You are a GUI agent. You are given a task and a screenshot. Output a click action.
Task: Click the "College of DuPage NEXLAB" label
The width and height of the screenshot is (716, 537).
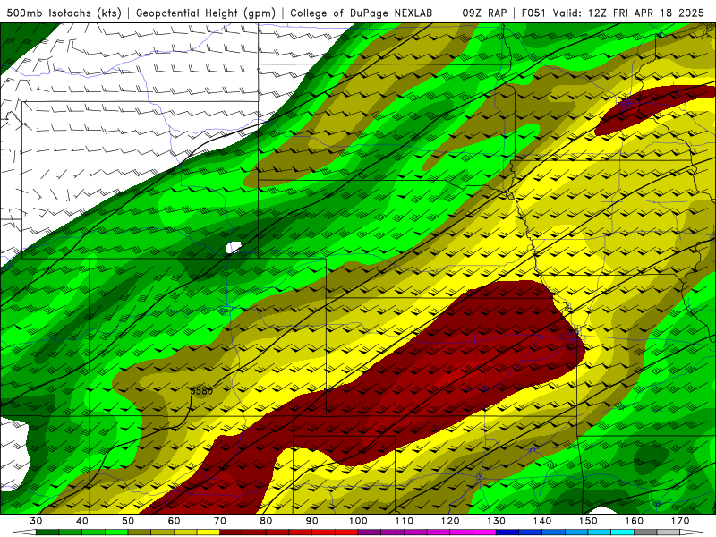pos(362,13)
